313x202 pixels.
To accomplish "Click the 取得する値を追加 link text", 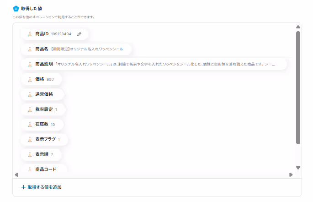I will click(44, 187).
